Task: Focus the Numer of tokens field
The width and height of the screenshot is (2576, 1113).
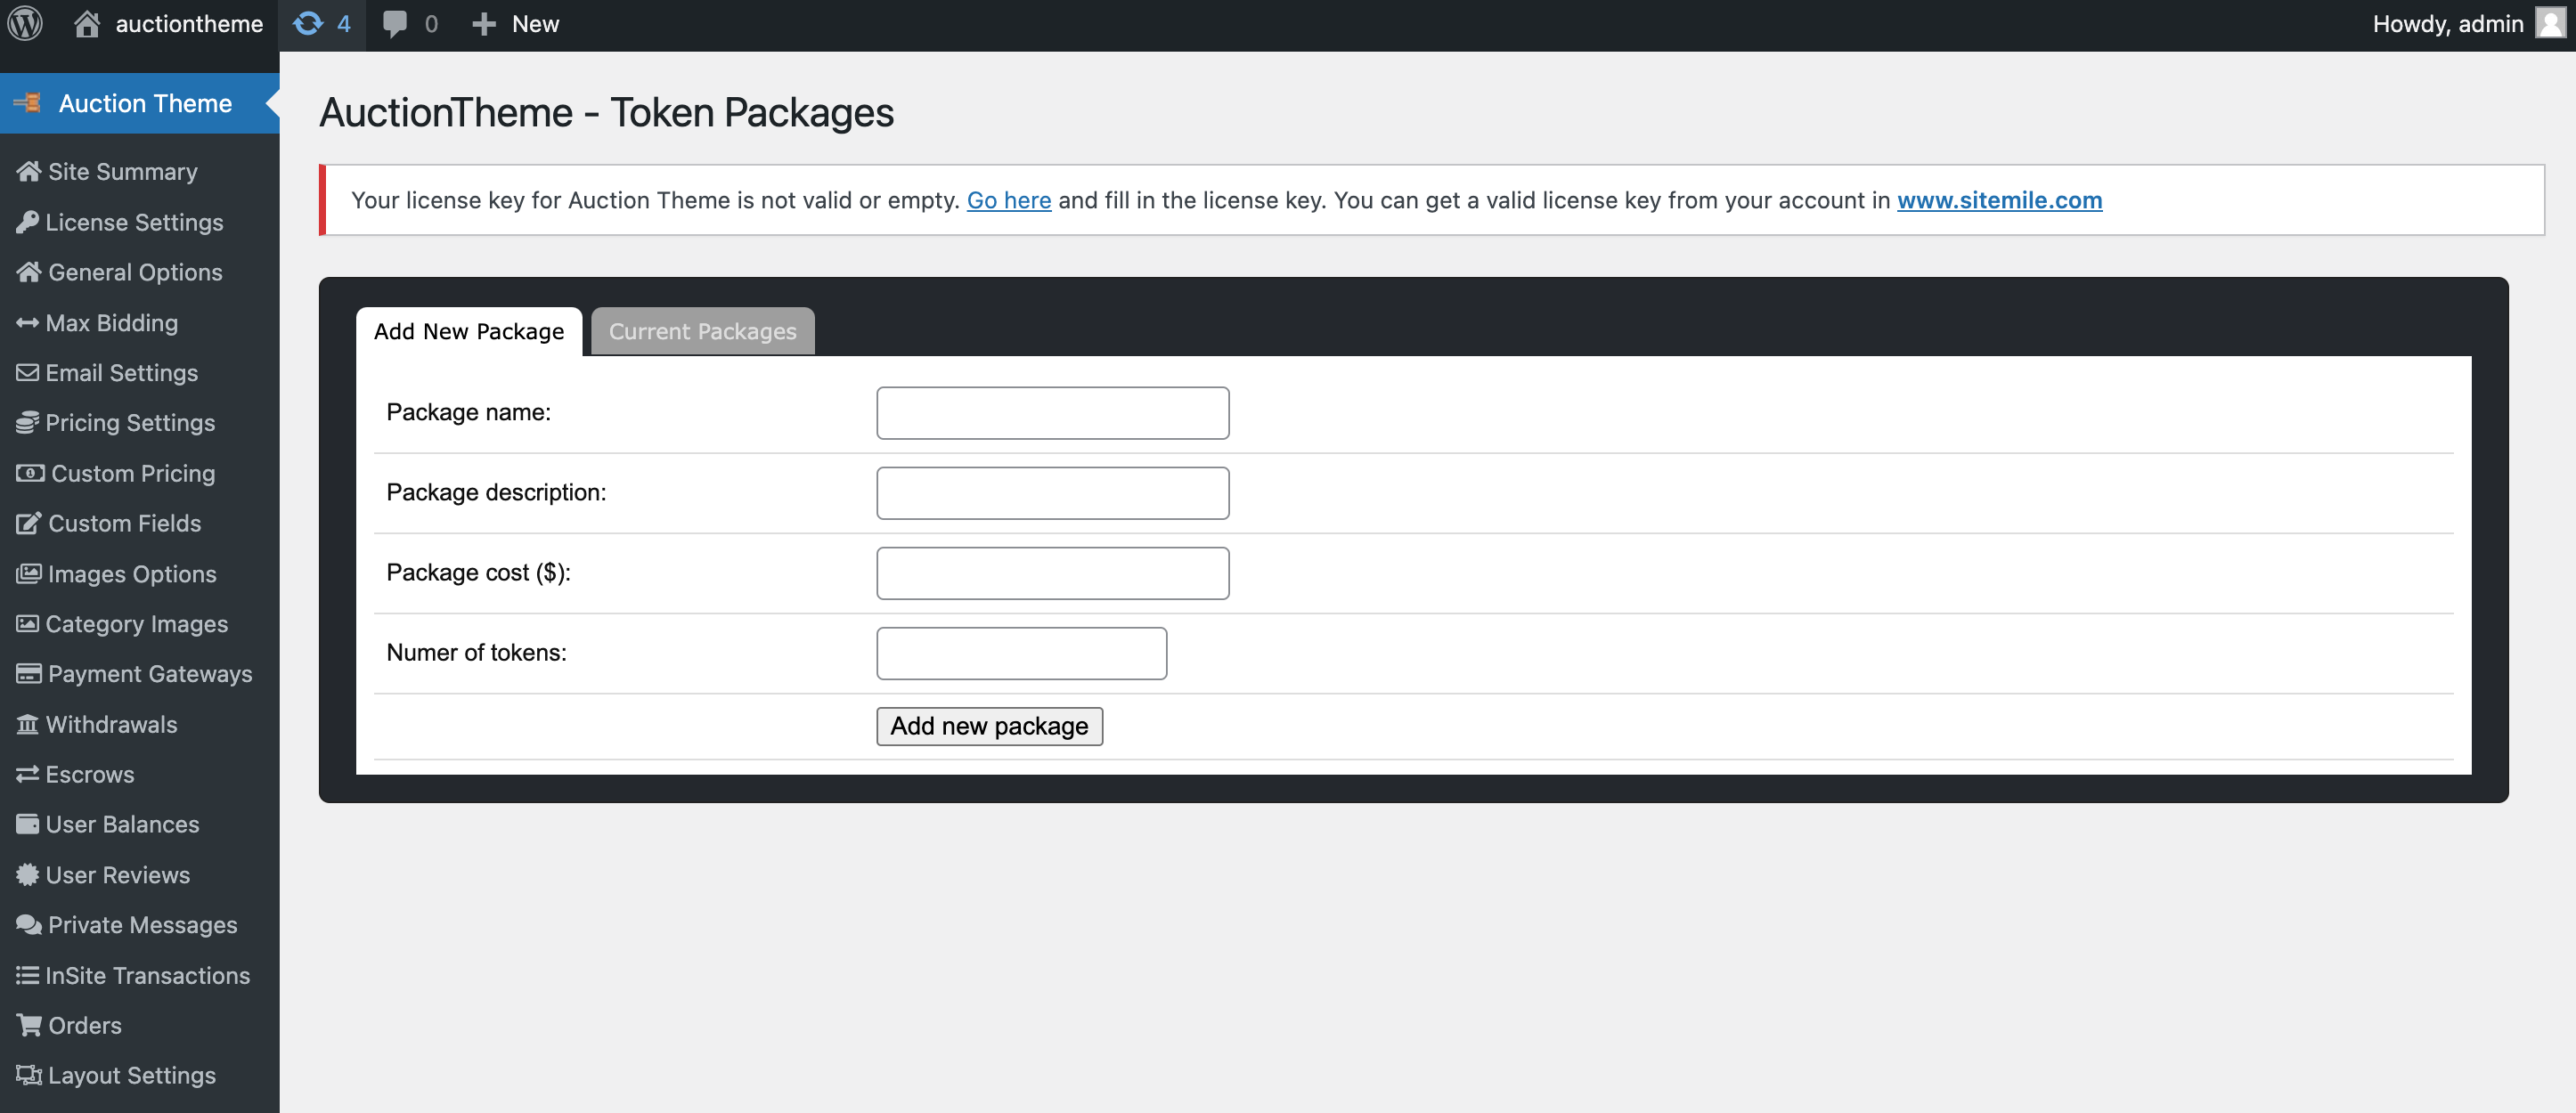Action: point(1021,653)
